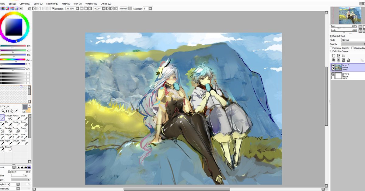Choose the Marker tool
365x191 pixels.
coord(16,124)
